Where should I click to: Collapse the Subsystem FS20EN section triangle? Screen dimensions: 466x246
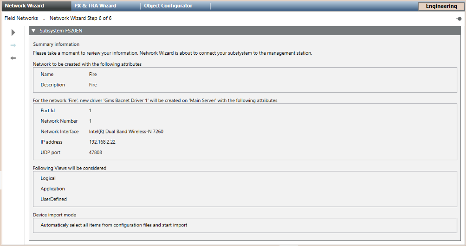(x=33, y=31)
